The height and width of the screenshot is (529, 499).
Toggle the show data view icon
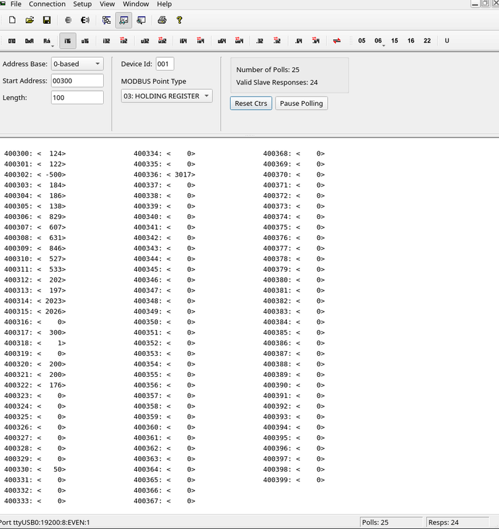tap(124, 20)
